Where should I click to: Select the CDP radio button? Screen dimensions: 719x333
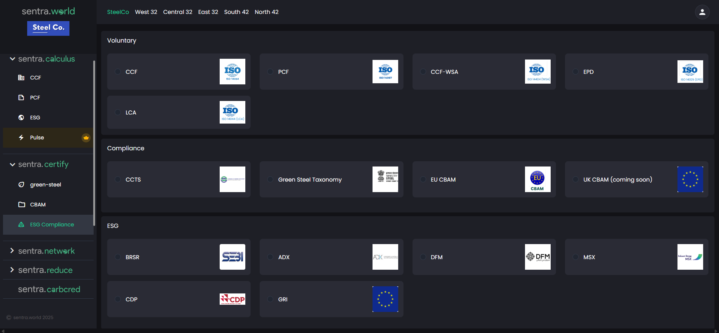tap(118, 299)
